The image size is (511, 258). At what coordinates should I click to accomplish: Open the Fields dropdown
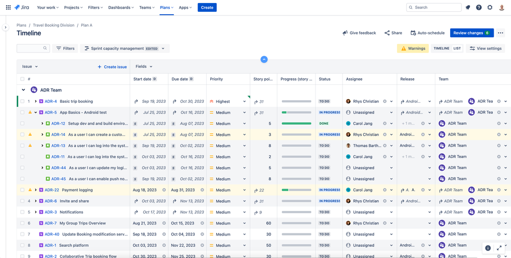click(144, 66)
